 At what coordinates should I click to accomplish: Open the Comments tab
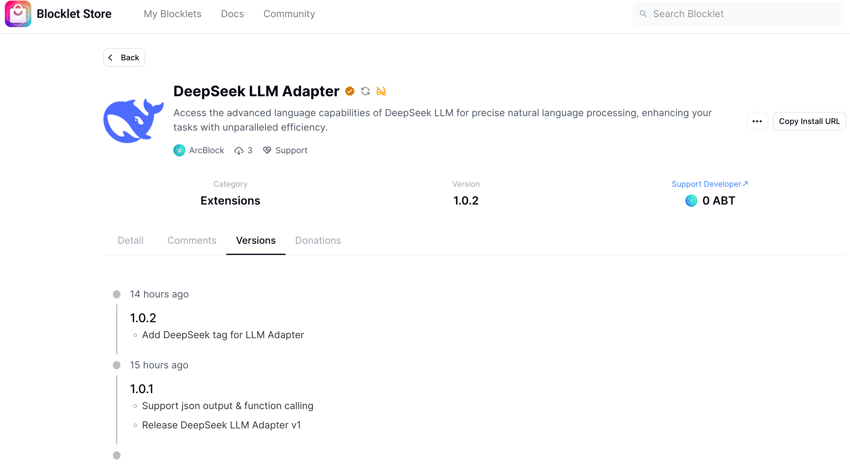tap(192, 240)
